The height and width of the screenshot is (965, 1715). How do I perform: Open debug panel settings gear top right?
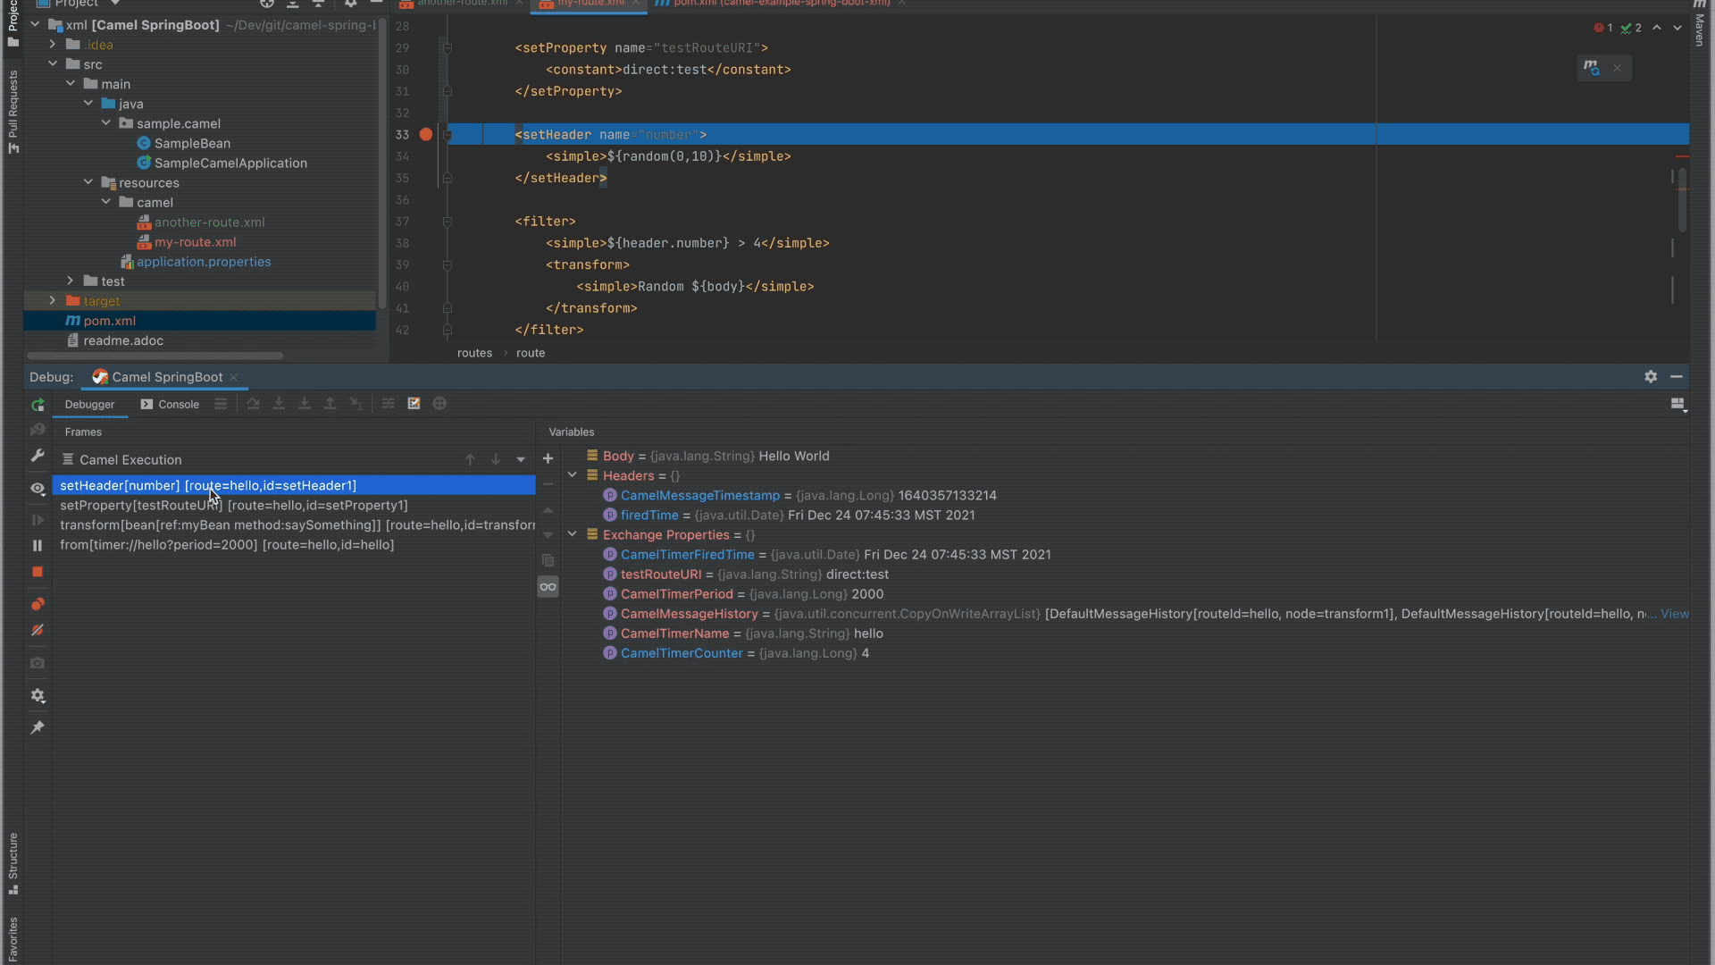point(1651,377)
